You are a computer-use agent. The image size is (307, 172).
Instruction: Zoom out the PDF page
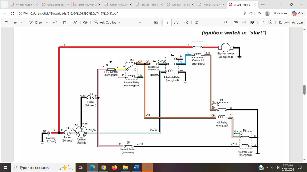[140, 22]
